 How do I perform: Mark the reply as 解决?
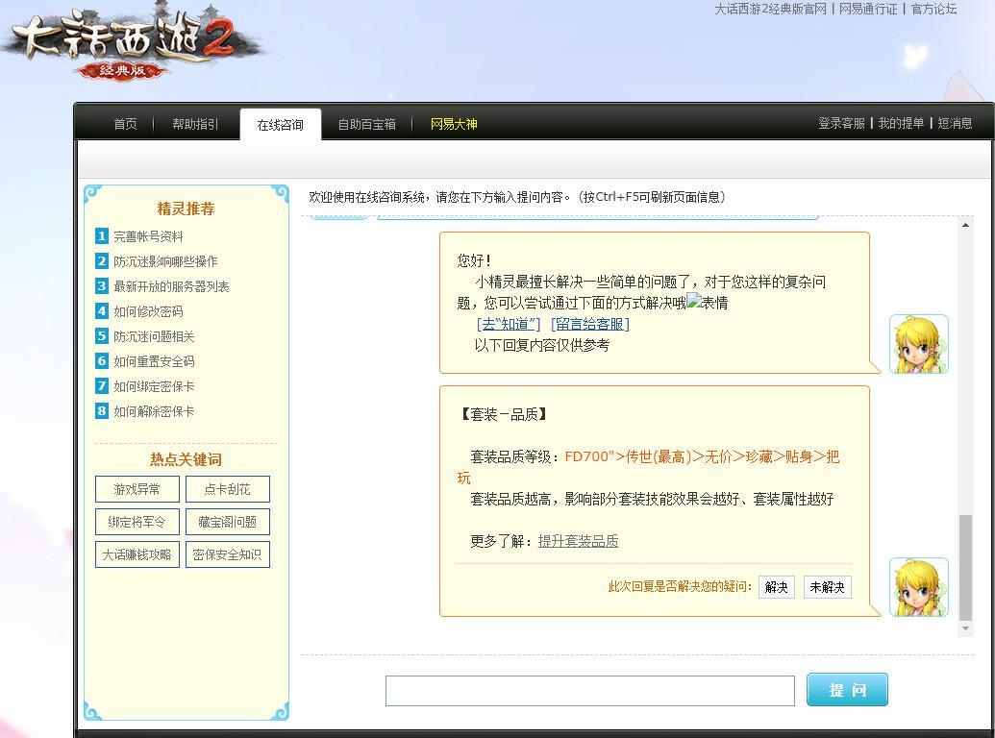776,587
